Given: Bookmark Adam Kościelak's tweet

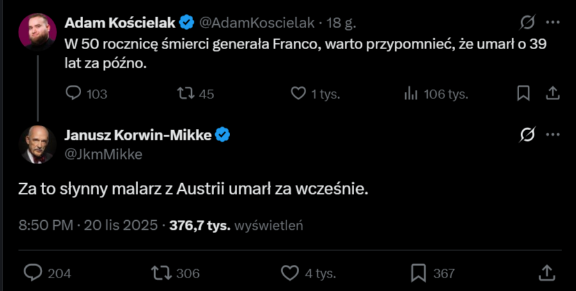Looking at the screenshot, I should click(x=523, y=94).
